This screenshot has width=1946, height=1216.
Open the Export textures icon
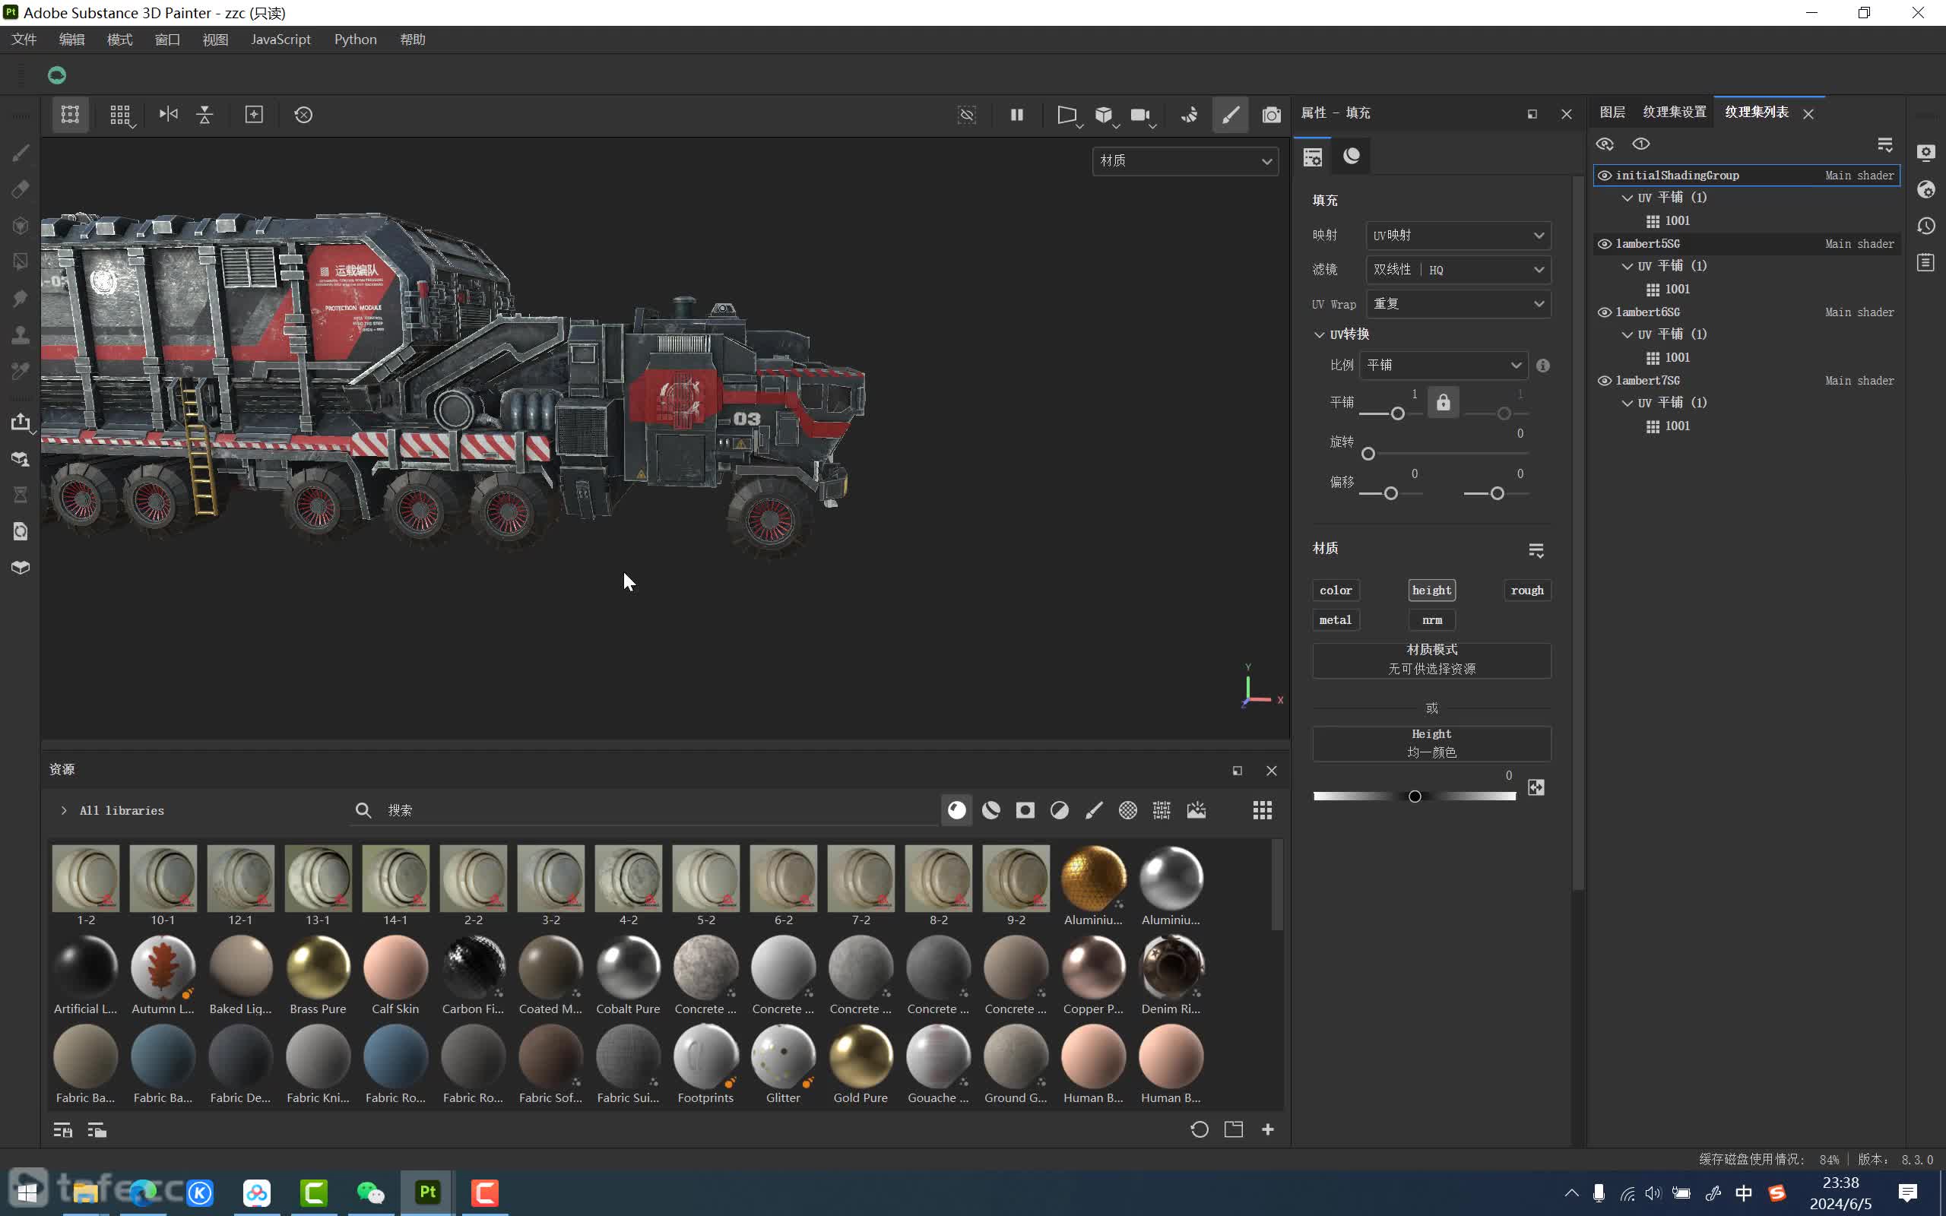pos(21,423)
